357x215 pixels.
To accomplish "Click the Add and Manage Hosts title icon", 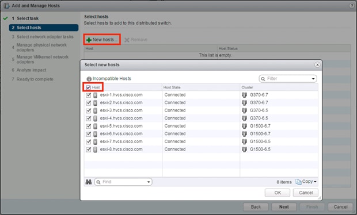I will (x=6, y=6).
